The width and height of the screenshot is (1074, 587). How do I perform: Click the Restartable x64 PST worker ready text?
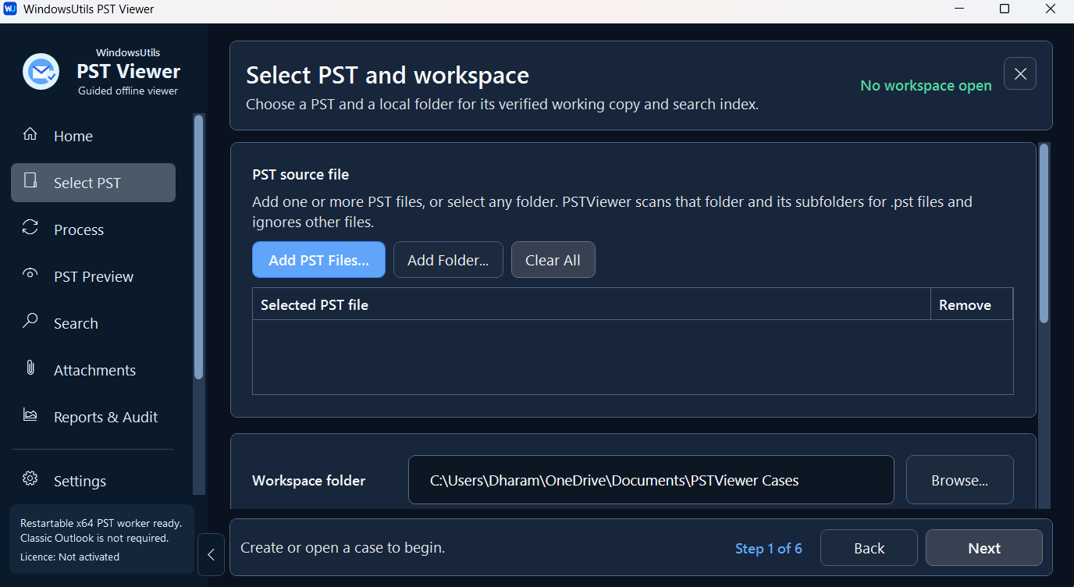click(101, 523)
